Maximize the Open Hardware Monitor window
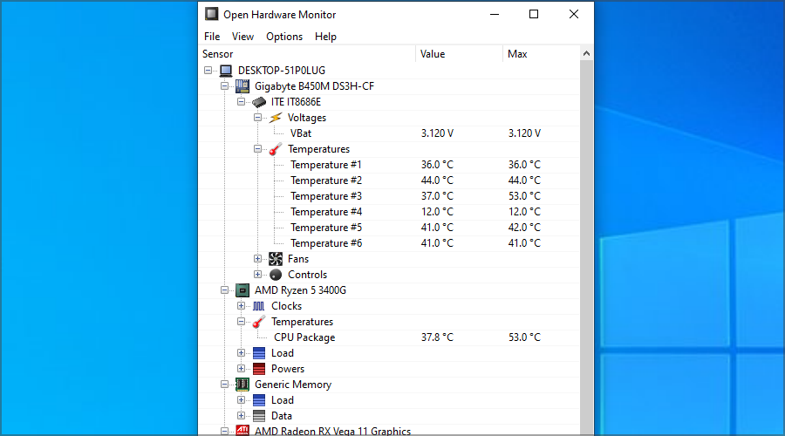 (x=534, y=15)
